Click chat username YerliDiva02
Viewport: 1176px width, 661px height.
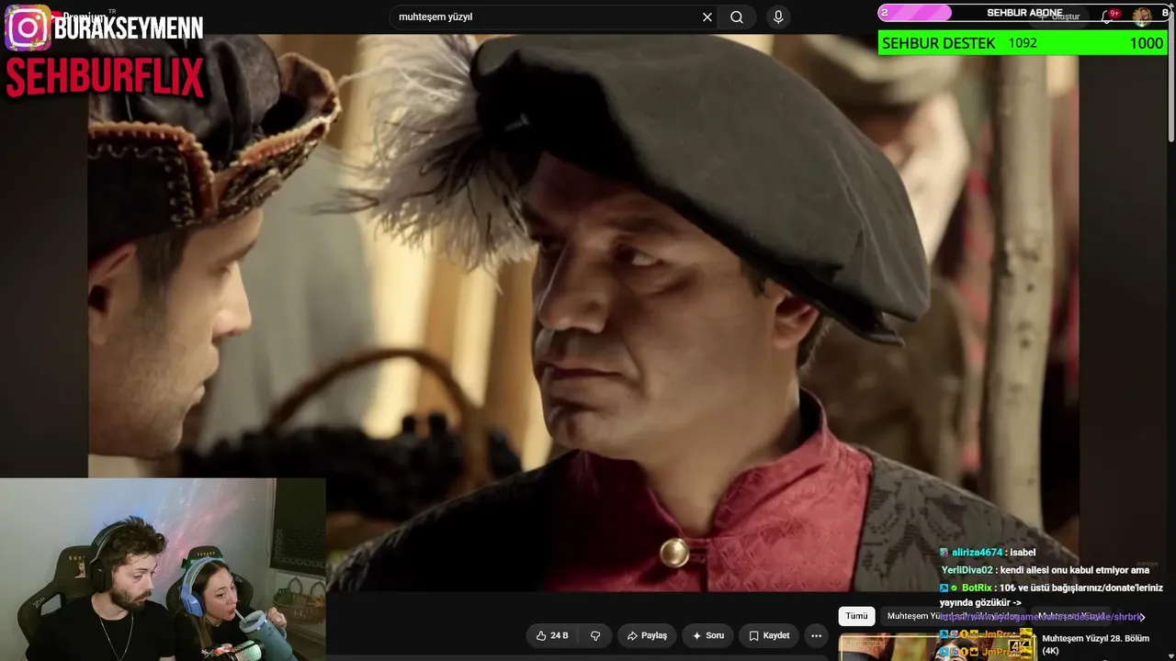[967, 570]
